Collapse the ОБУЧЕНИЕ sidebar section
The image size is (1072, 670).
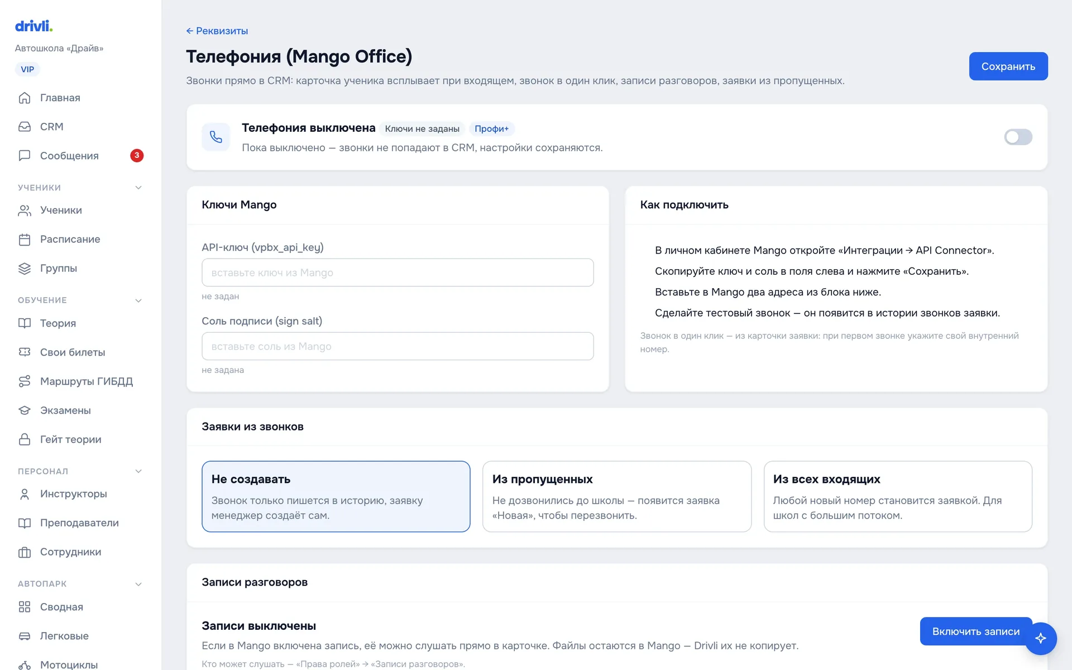coord(138,300)
